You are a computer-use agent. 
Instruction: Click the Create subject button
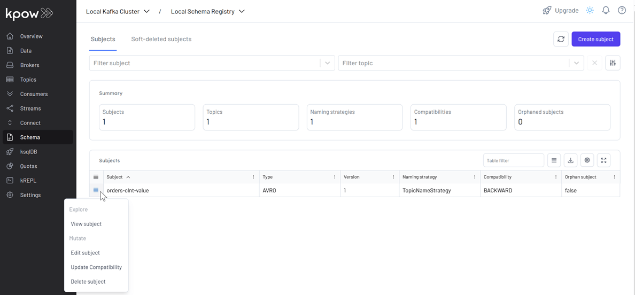(596, 39)
